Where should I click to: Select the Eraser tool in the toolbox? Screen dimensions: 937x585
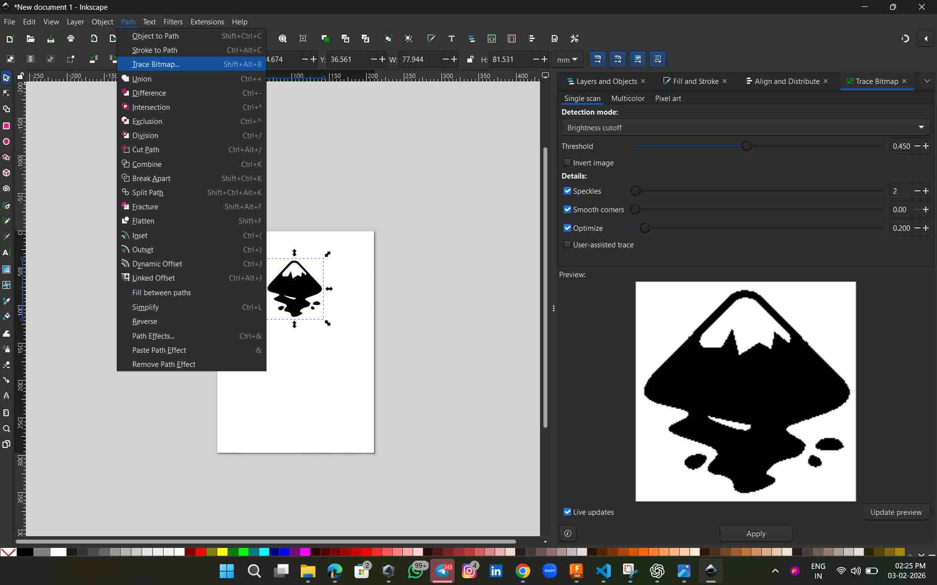[6, 365]
